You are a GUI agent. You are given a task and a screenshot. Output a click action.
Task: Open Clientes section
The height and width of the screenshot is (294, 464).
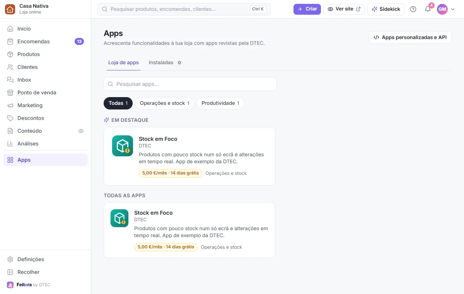coord(45,67)
